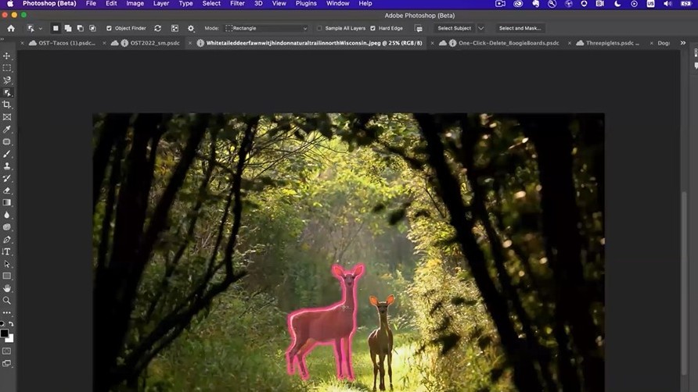Image resolution: width=698 pixels, height=392 pixels.
Task: Expand the toolbox double-arrow
Action: pyautogui.click(x=2, y=40)
